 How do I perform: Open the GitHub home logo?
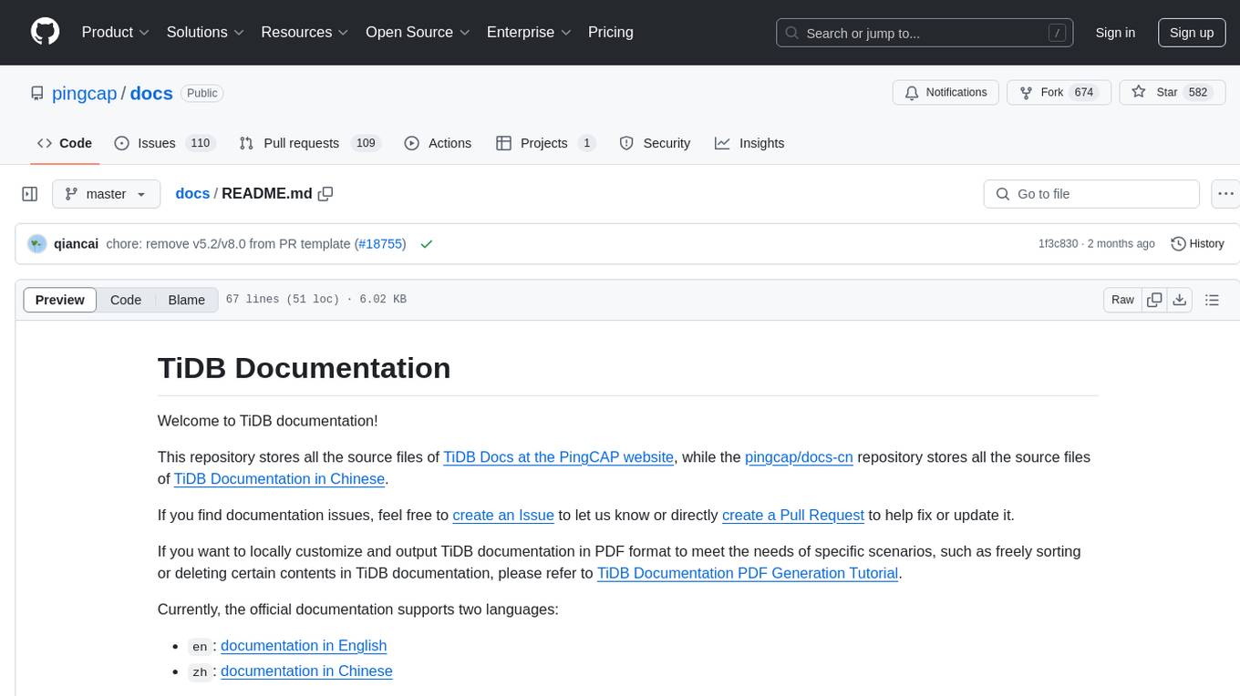pos(45,32)
